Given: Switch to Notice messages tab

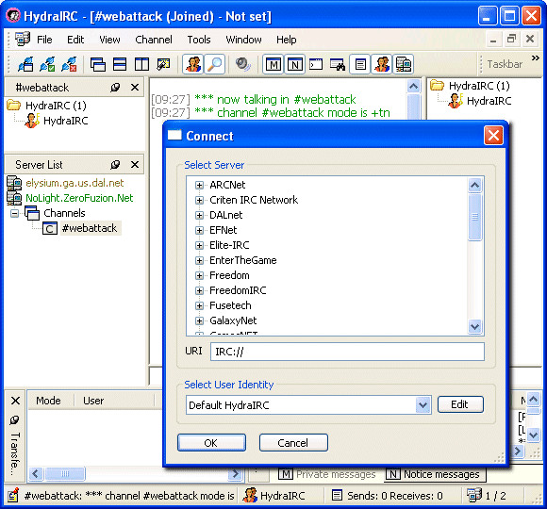Looking at the screenshot, I should coord(435,474).
